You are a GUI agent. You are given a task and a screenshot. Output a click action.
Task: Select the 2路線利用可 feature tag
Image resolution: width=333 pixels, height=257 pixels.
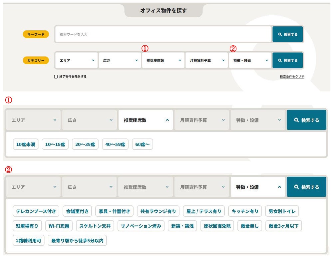[x=28, y=241]
